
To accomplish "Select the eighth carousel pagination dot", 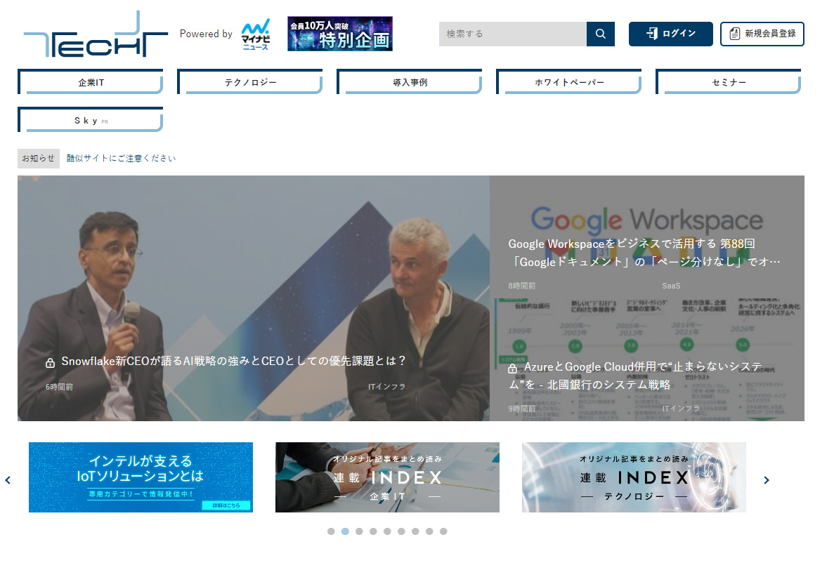I will click(x=429, y=531).
